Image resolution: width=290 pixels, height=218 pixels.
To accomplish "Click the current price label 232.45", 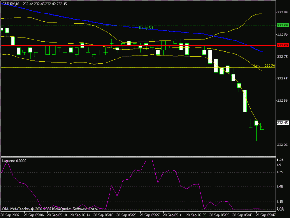I will pyautogui.click(x=283, y=123).
